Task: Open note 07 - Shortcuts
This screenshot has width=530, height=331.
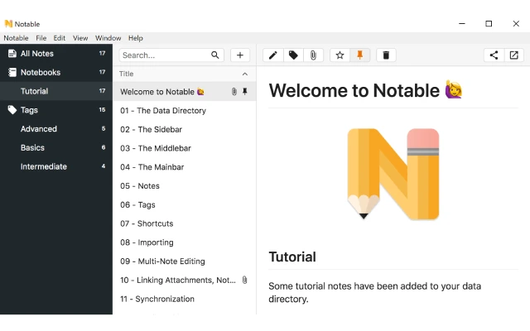Action: tap(147, 223)
